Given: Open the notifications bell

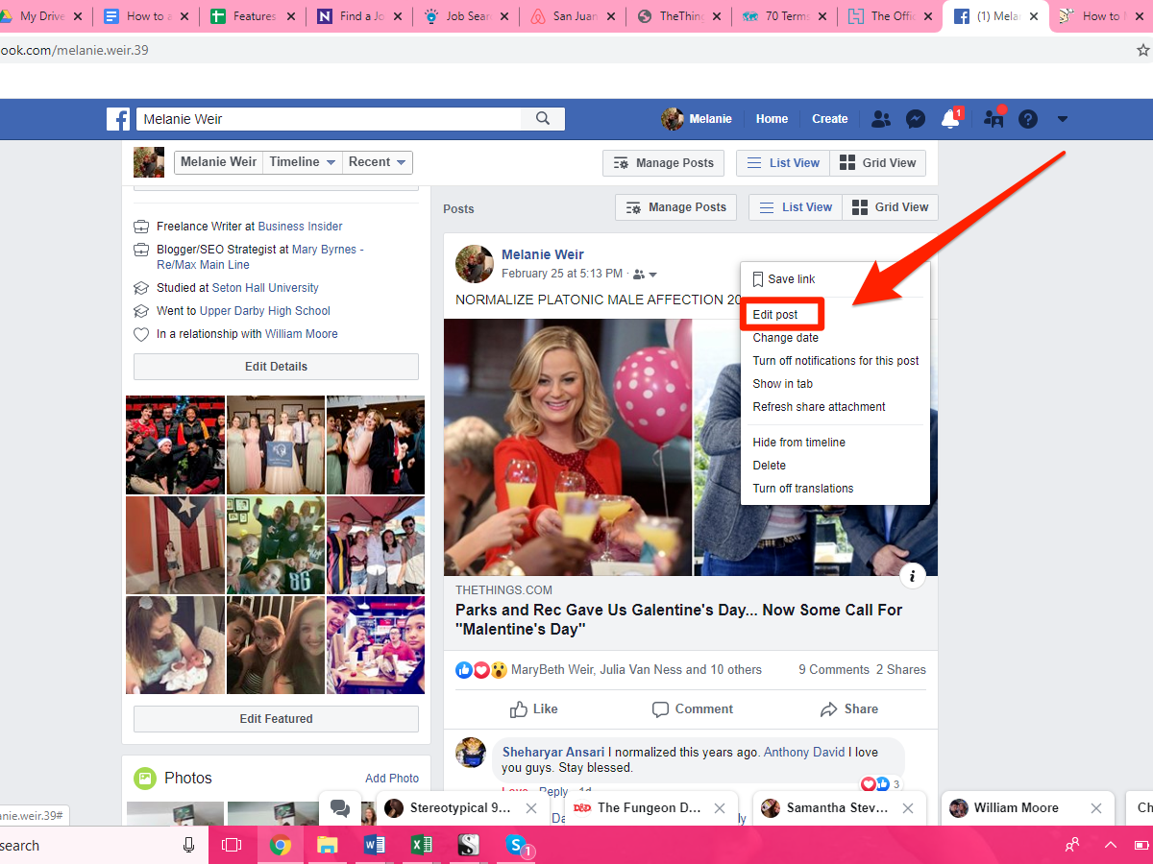Looking at the screenshot, I should coord(950,118).
